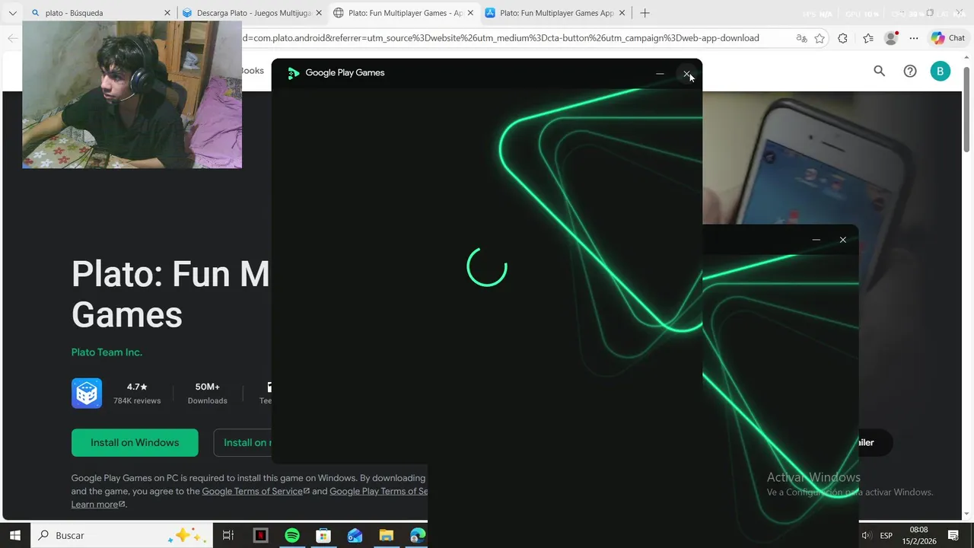
Task: Open the notification center icon
Action: [953, 536]
